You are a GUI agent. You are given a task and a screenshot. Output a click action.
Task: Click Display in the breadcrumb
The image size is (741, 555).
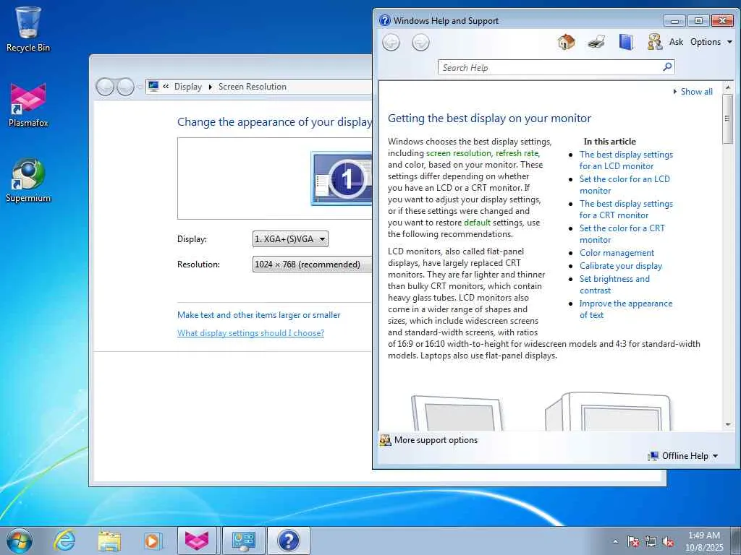[187, 87]
